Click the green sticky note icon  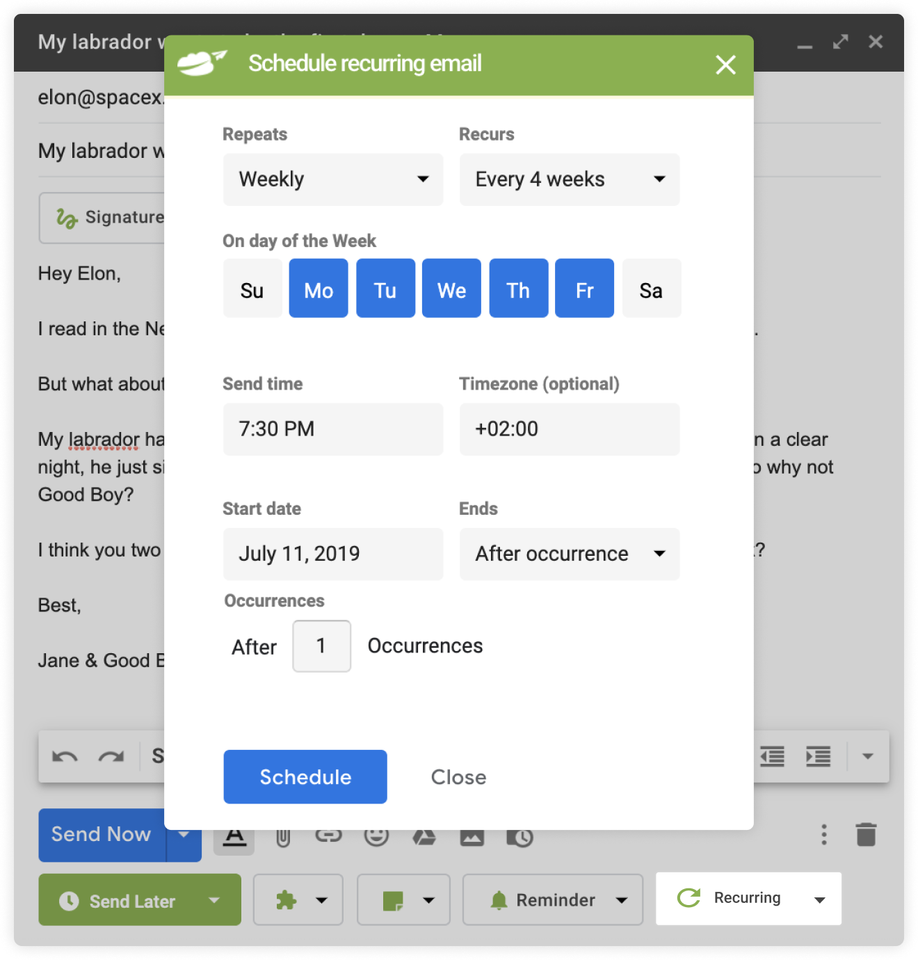pos(395,899)
